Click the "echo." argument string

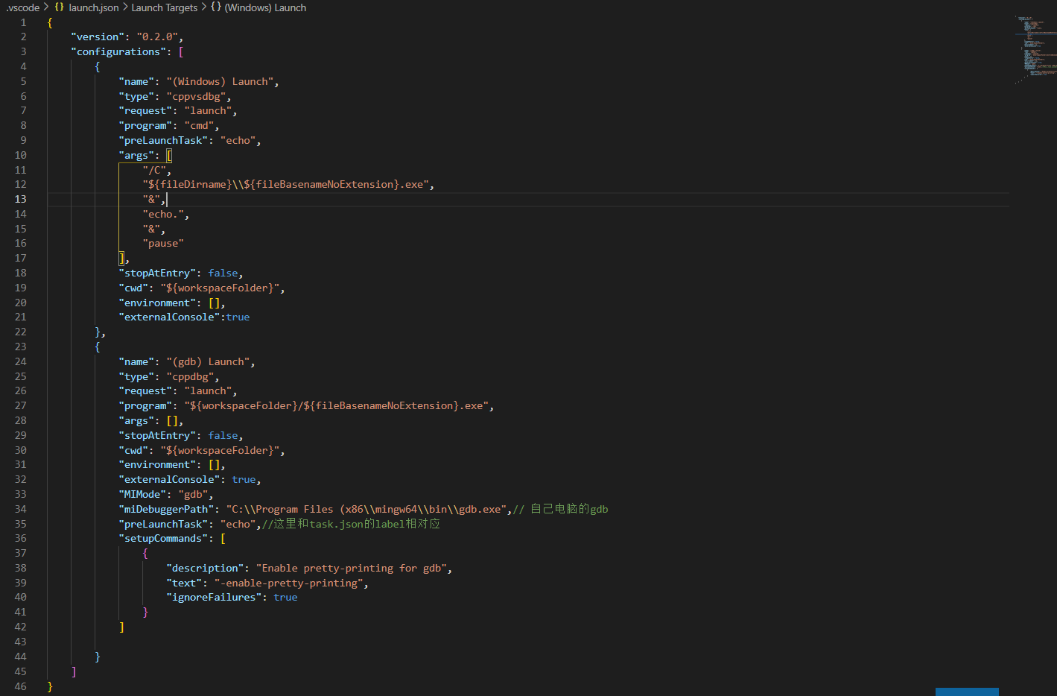(163, 214)
